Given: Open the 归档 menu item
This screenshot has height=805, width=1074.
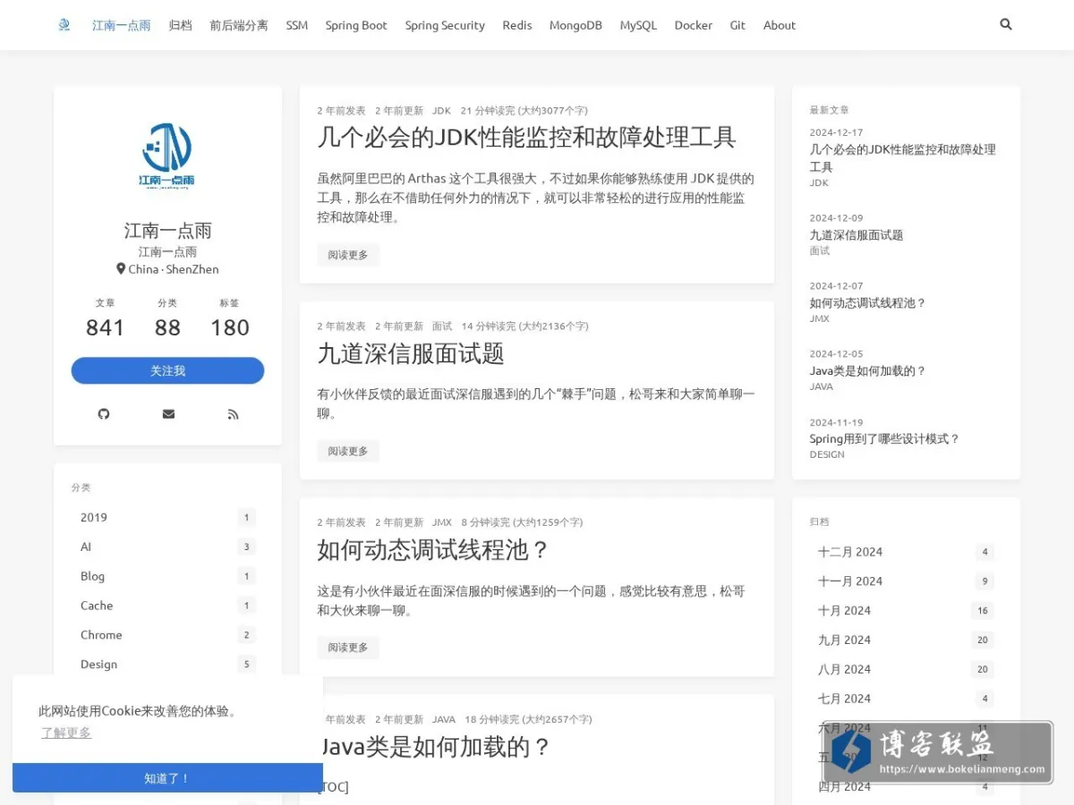Looking at the screenshot, I should click(x=180, y=25).
